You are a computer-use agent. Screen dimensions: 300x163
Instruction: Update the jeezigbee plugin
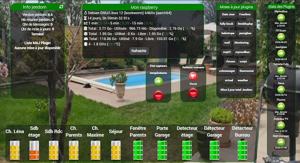pyautogui.click(x=245, y=33)
